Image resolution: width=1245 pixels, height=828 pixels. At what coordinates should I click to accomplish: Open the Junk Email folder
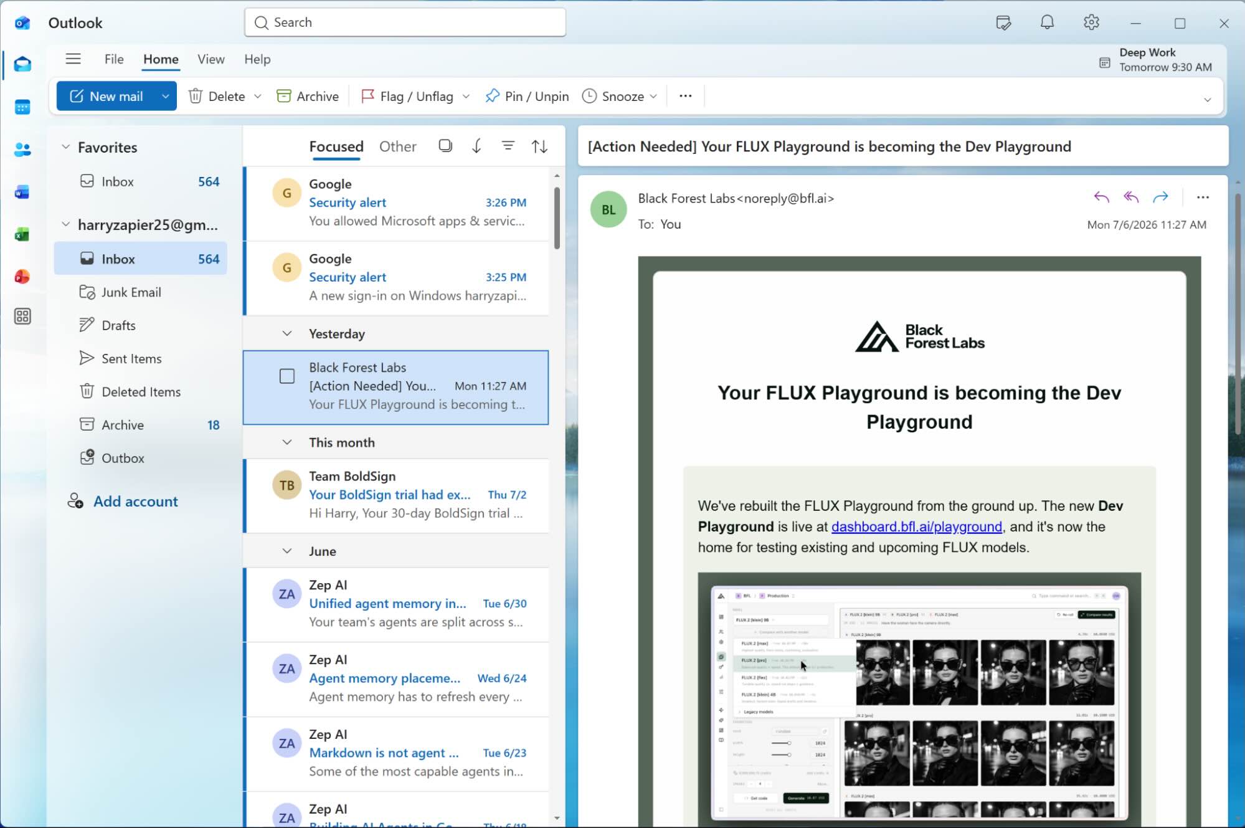point(140,292)
